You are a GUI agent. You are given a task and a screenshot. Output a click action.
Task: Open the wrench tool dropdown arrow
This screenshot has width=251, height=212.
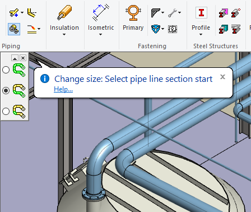(180, 12)
